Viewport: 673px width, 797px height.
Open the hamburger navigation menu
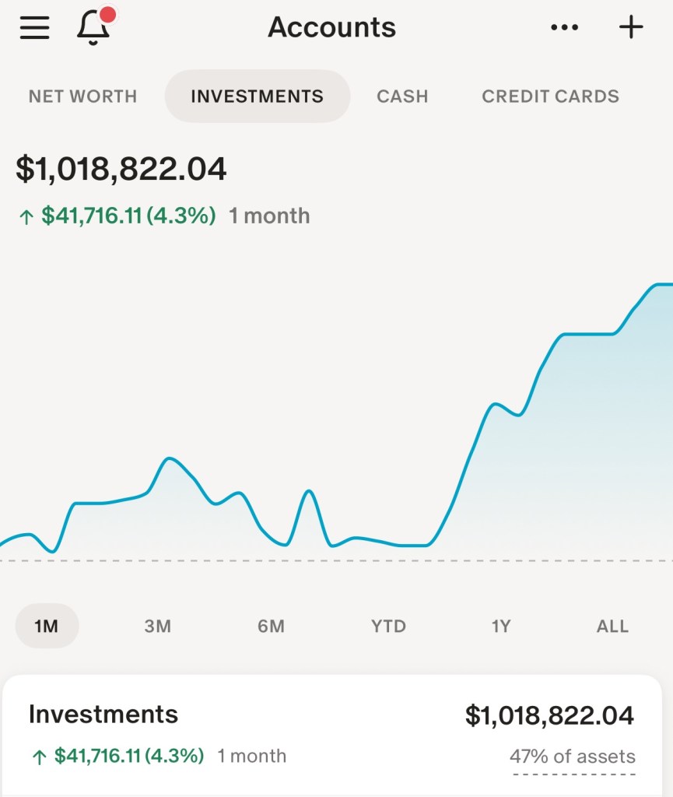click(x=35, y=28)
